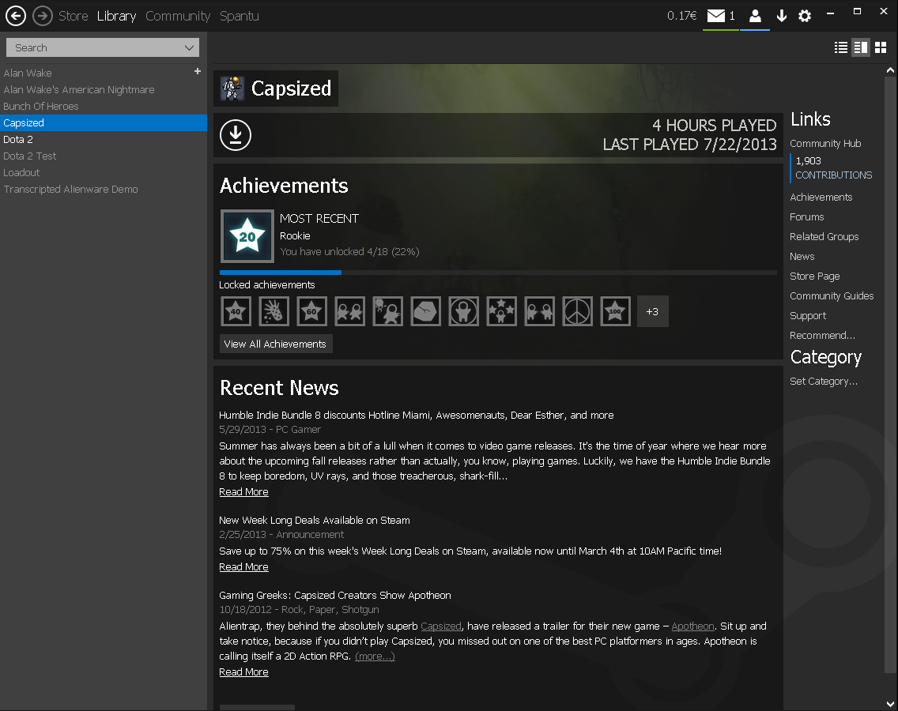The image size is (898, 711).
Task: Click the Capsized game icon in title
Action: click(x=232, y=88)
